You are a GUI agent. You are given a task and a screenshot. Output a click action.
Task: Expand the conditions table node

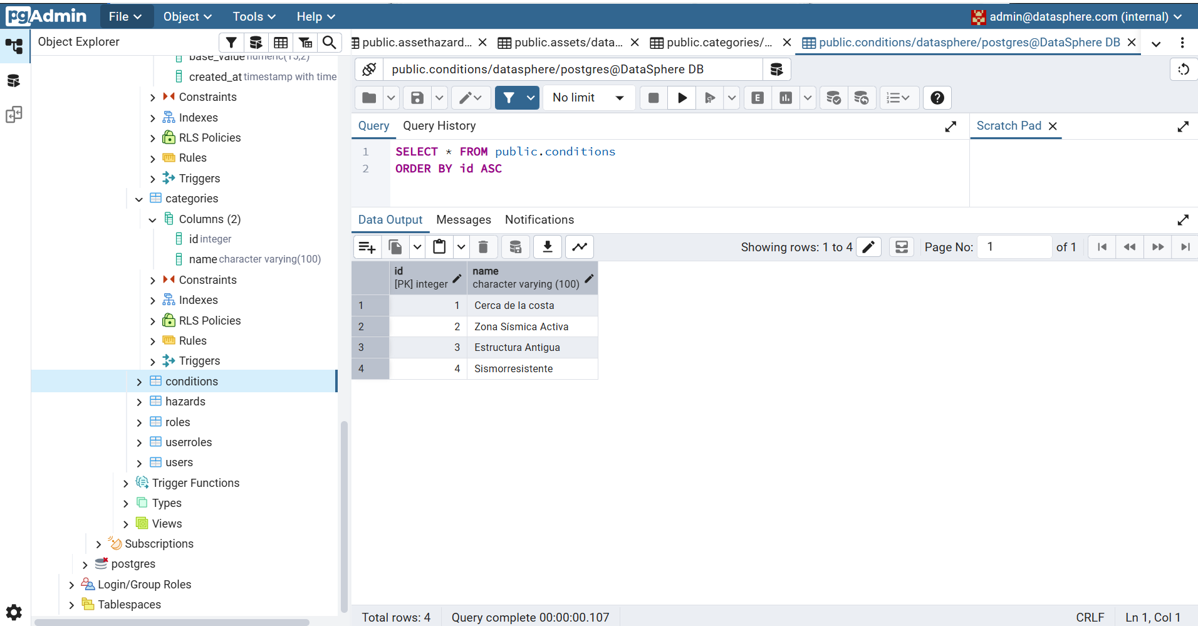pos(139,382)
